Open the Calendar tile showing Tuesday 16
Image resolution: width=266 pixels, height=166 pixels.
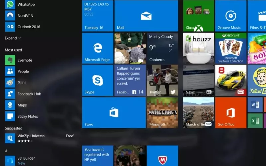click(x=98, y=16)
